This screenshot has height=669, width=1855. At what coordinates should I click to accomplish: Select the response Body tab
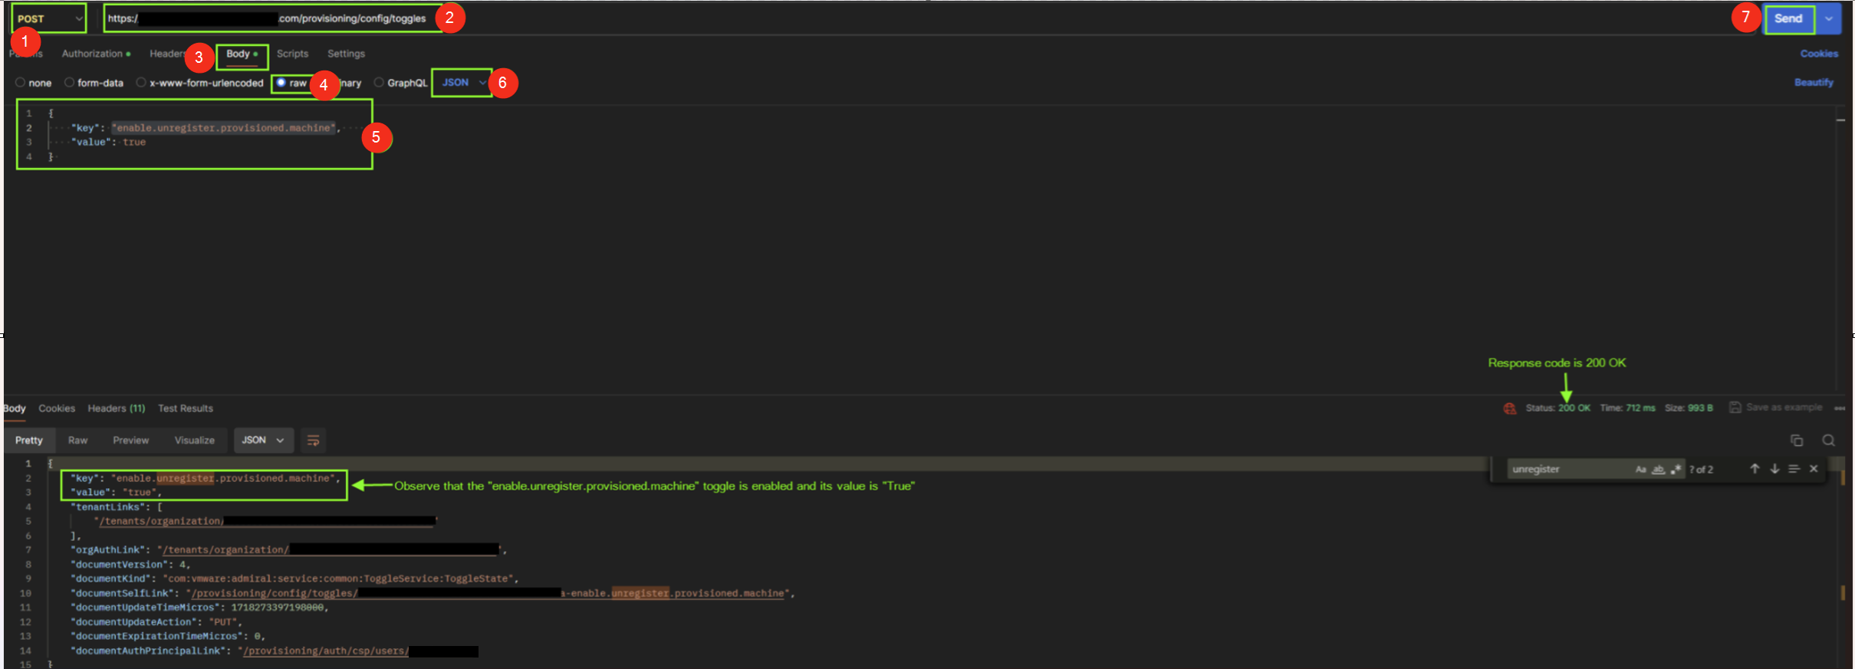[x=14, y=408]
